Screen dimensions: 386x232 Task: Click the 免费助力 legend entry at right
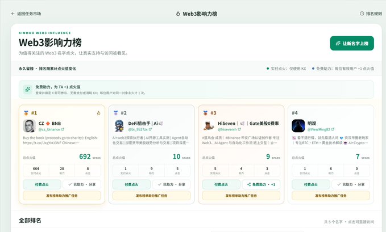coord(343,69)
